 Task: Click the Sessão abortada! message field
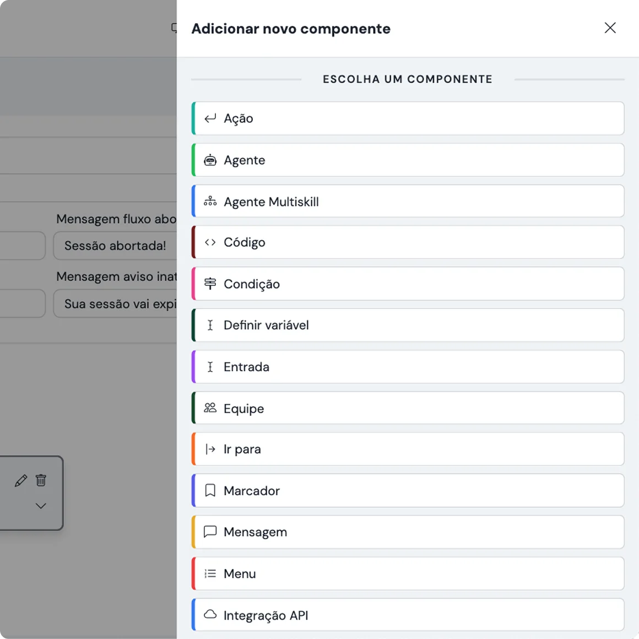[115, 246]
